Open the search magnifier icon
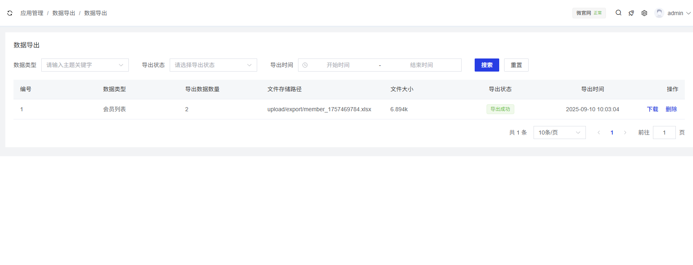Screen dimensions: 693x265 click(619, 13)
